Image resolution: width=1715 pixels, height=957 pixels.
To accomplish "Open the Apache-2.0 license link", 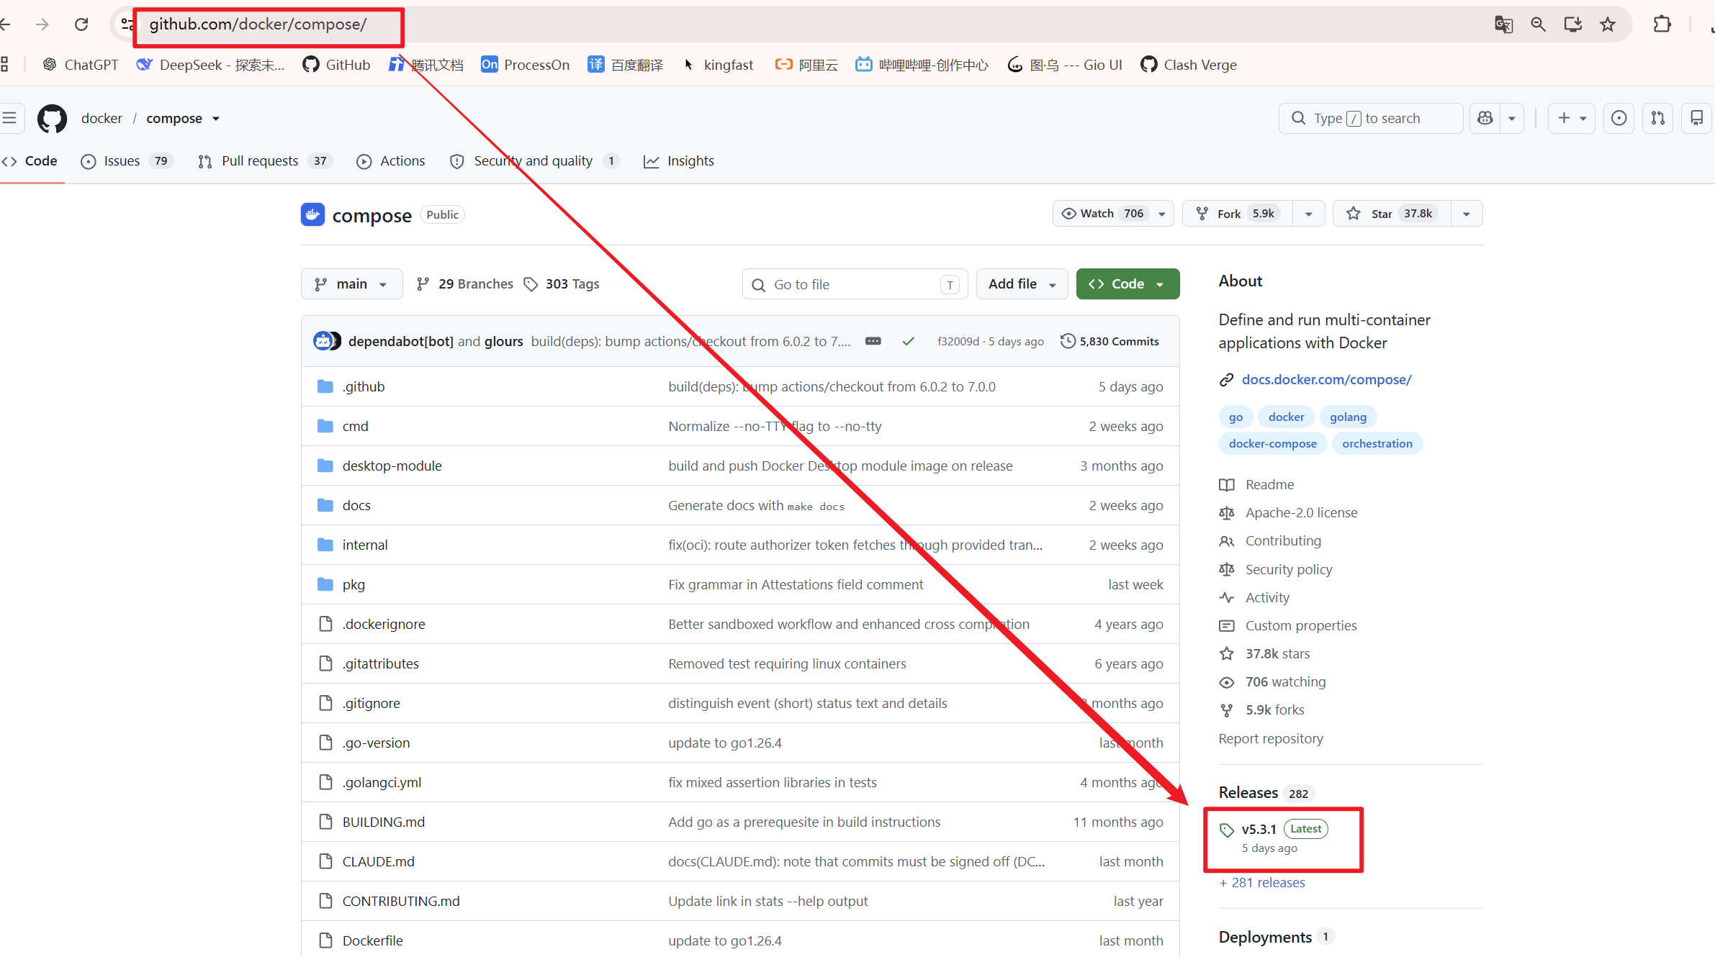I will coord(1301,512).
